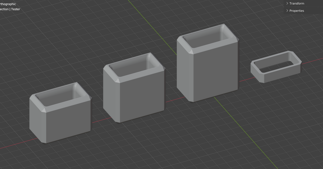Click the Orthographic view label text
The image size is (323, 169).
click(8, 4)
